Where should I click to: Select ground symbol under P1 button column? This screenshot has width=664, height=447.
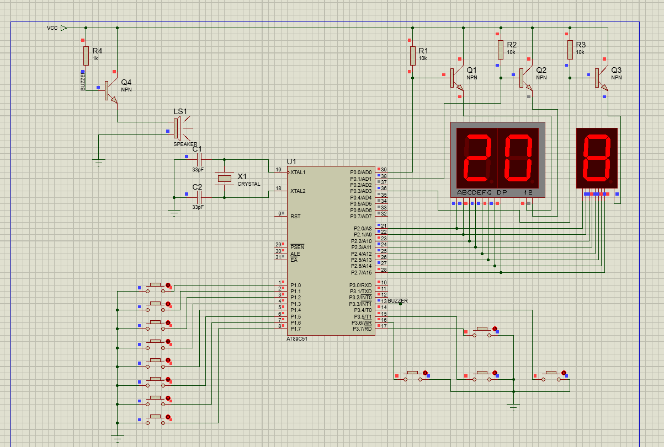coord(117,438)
